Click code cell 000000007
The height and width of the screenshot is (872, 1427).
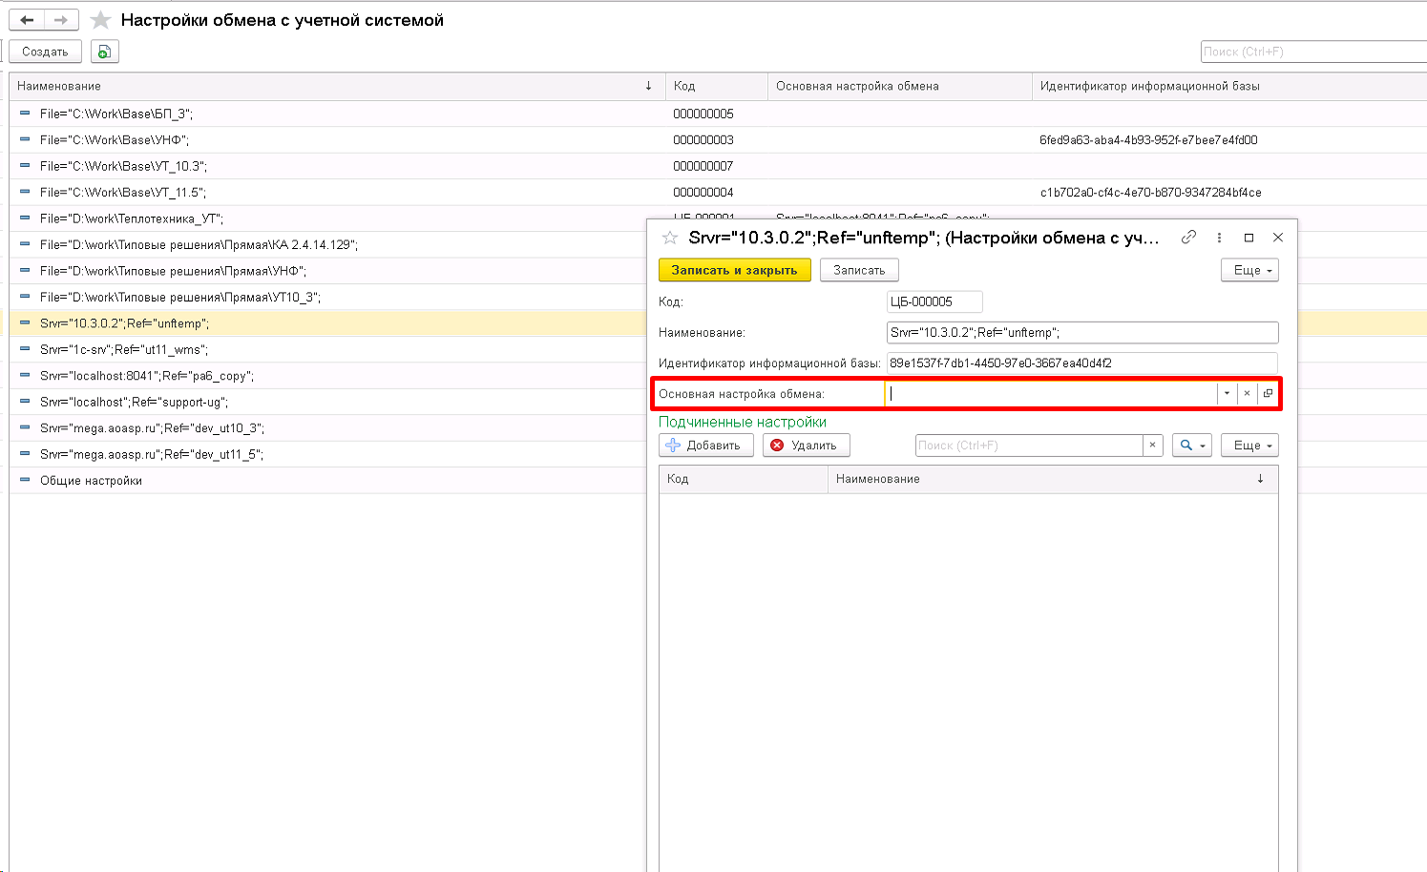click(703, 166)
